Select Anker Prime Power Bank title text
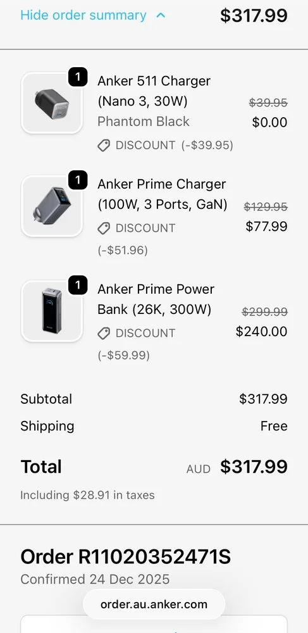This screenshot has height=633, width=308. (x=156, y=299)
